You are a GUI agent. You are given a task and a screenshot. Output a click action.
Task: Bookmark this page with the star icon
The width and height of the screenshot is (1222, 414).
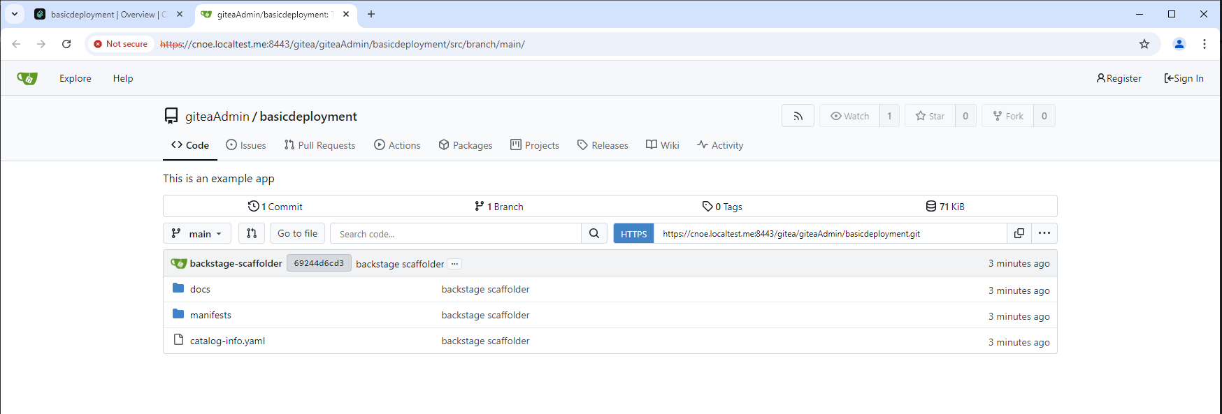point(1144,44)
